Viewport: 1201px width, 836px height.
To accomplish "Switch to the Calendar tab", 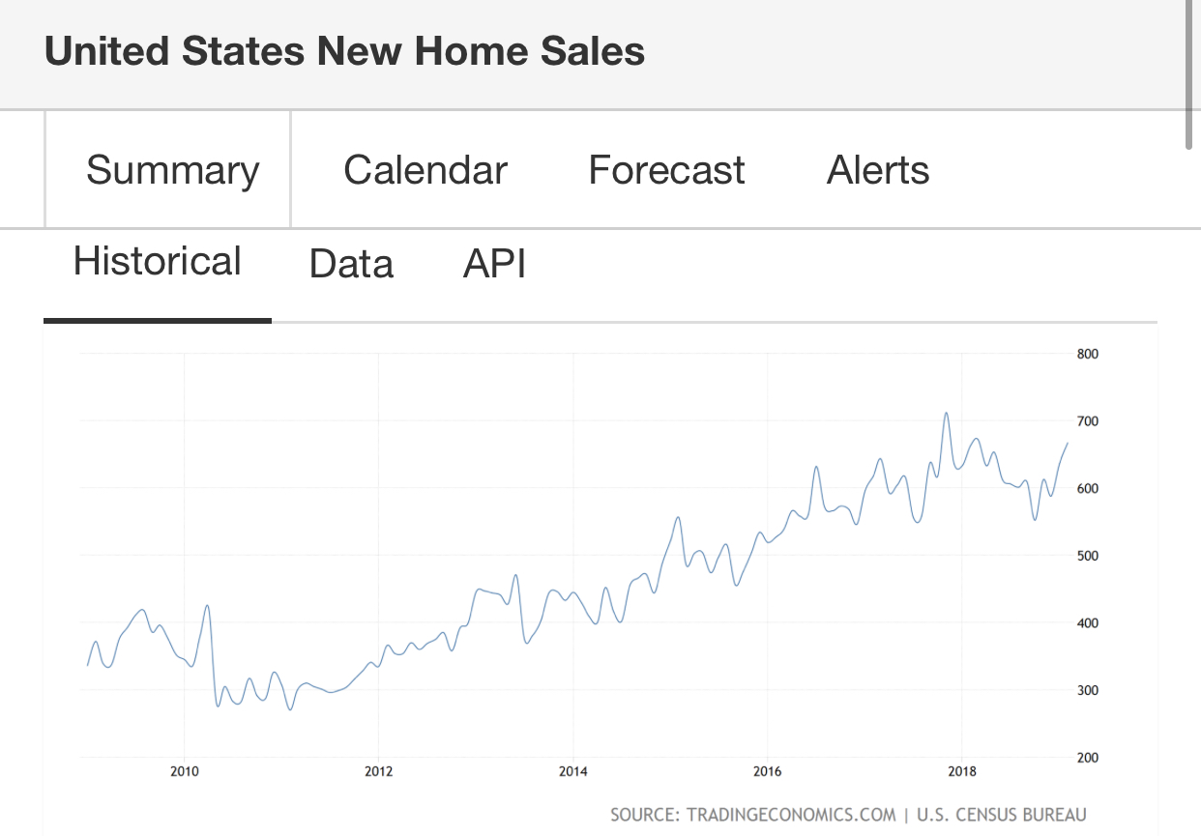I will 425,170.
